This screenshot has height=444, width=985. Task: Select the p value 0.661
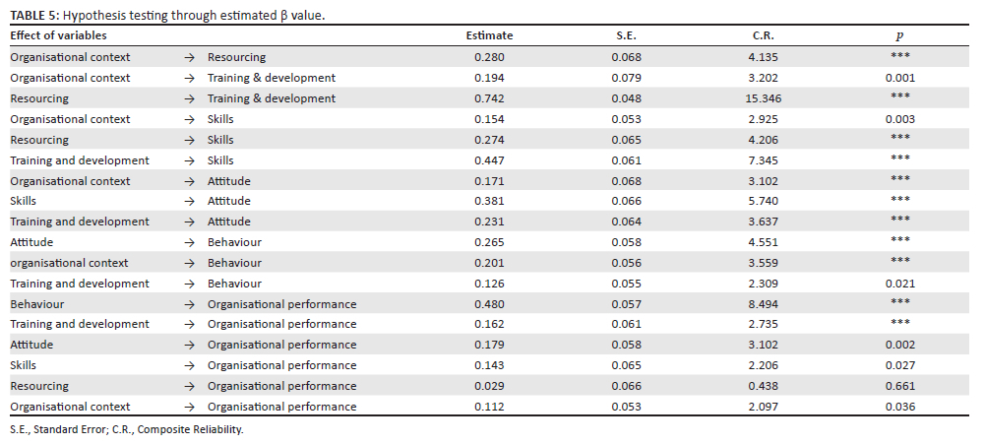point(899,386)
